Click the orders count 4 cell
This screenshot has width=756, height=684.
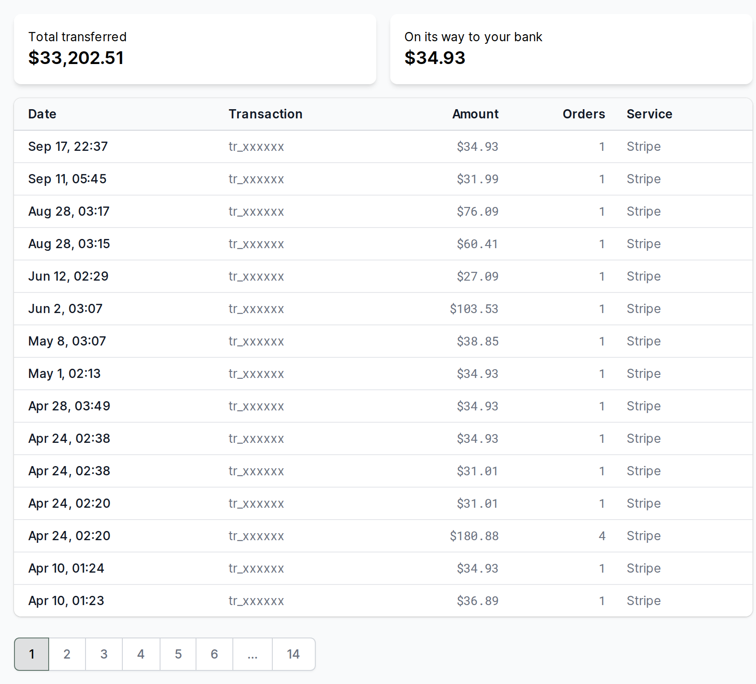[x=602, y=536]
